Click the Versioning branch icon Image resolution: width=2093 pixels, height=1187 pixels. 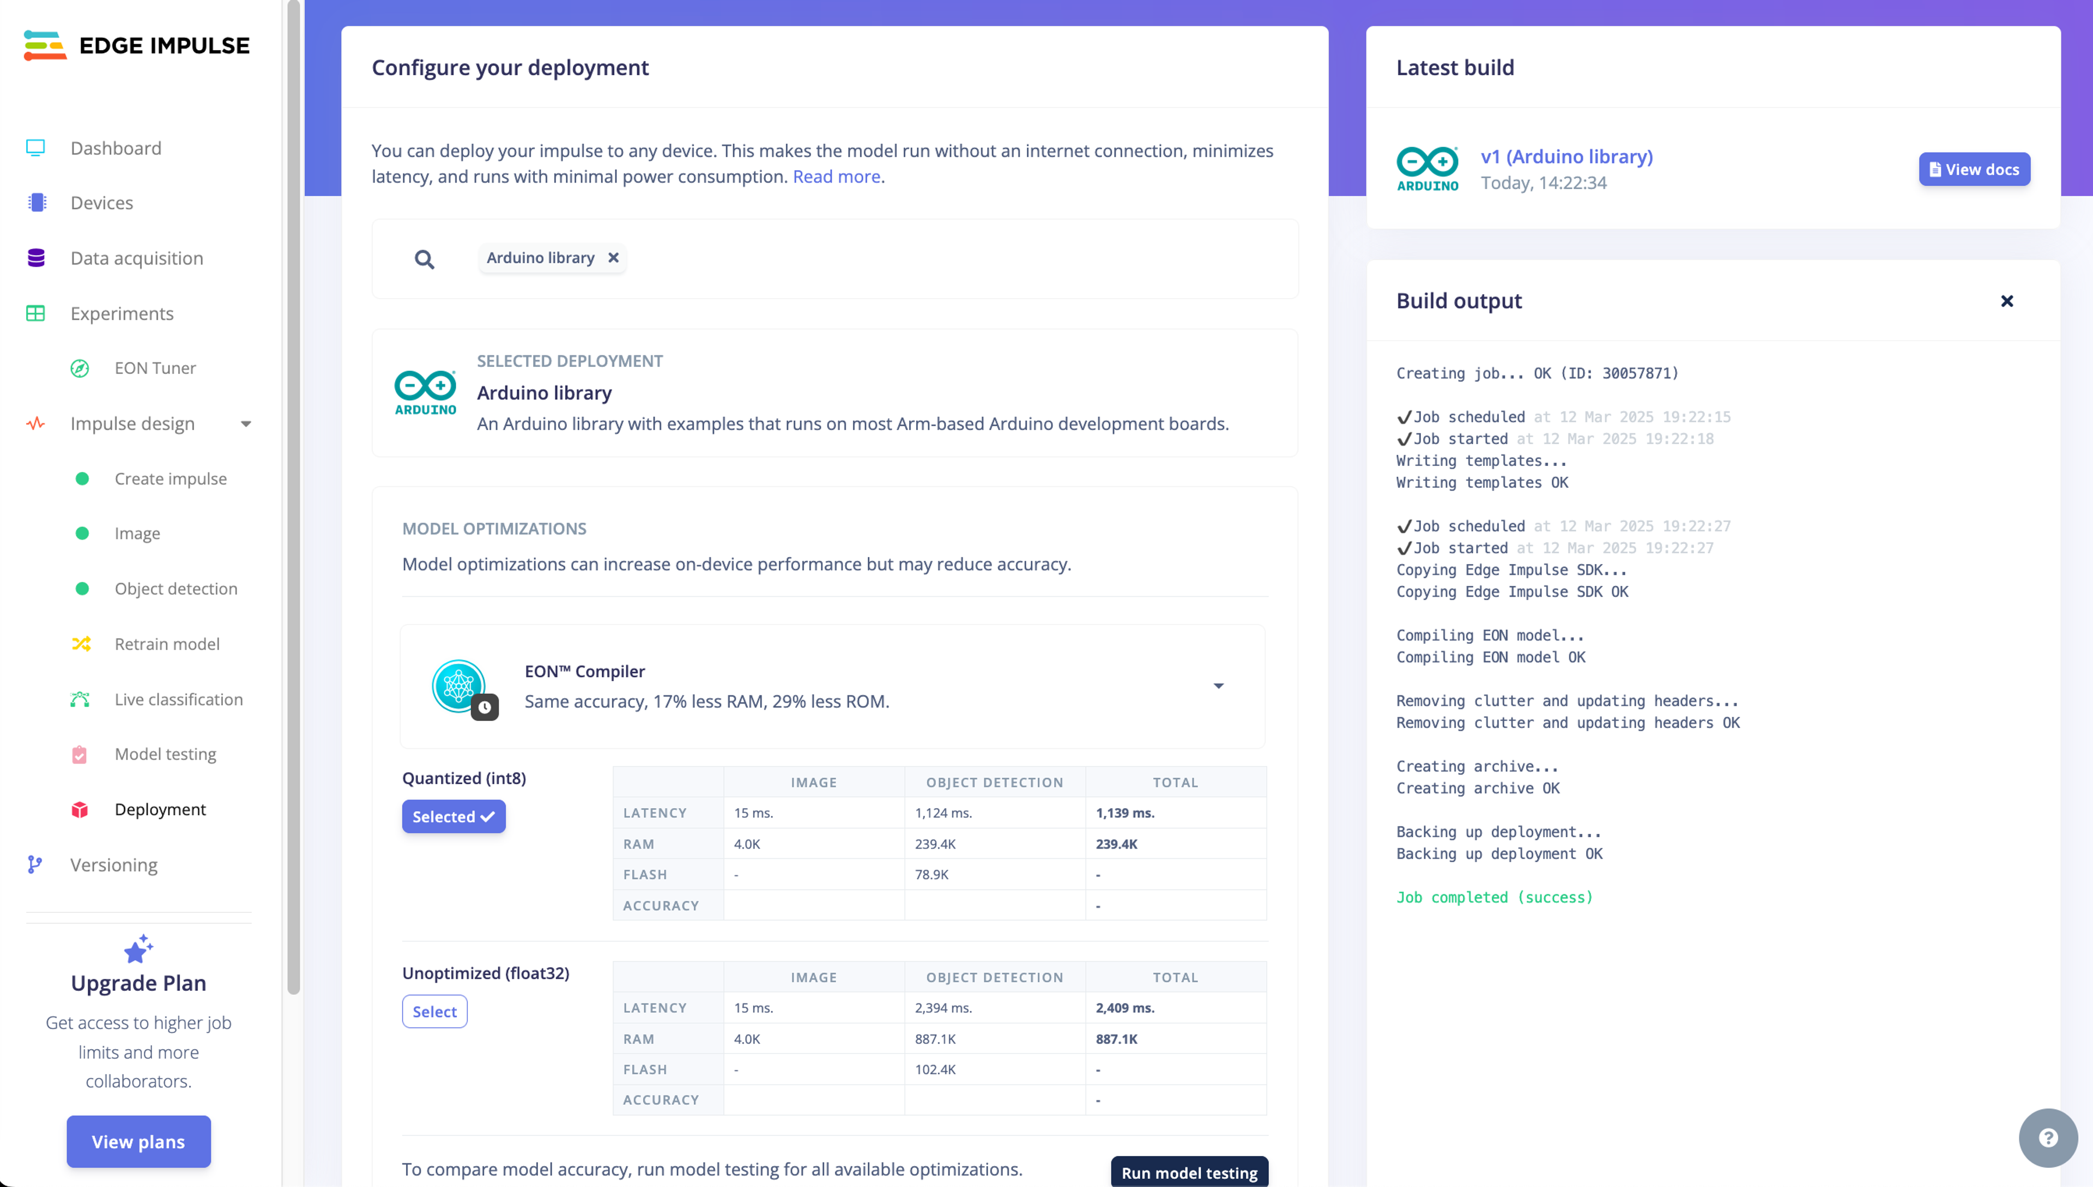(x=34, y=864)
